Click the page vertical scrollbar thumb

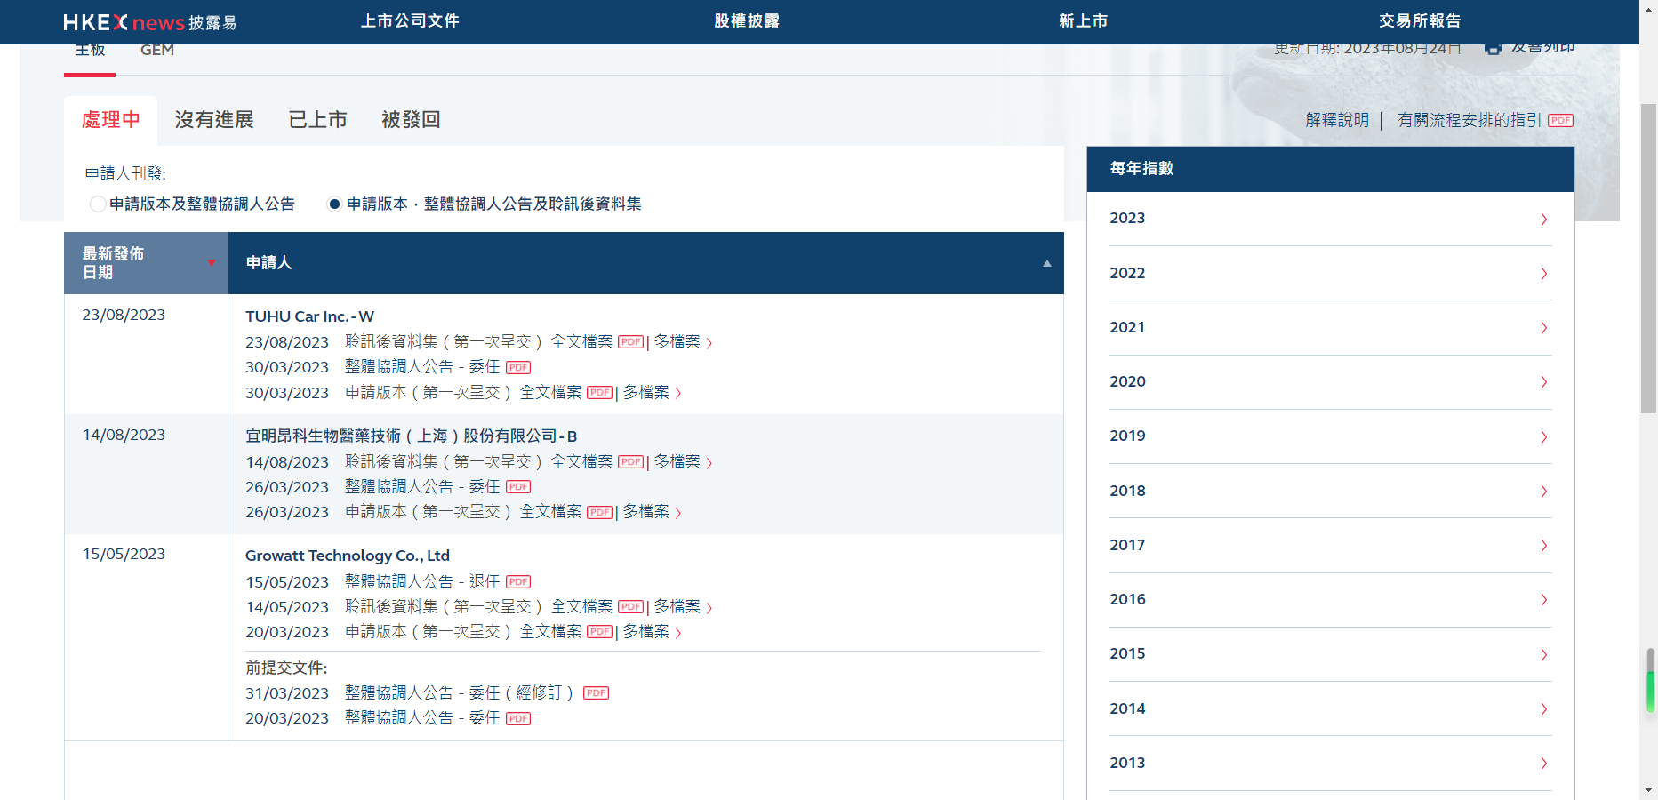click(x=1648, y=258)
